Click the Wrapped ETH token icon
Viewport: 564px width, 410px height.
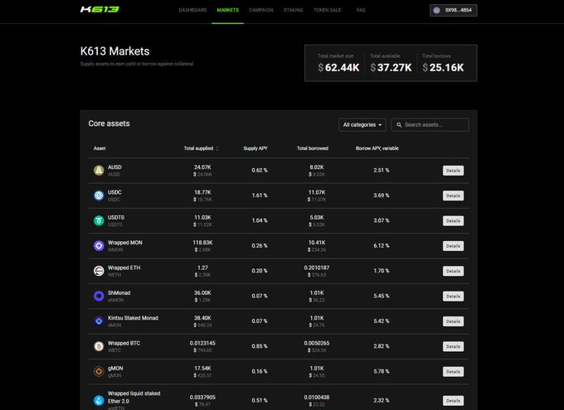(x=99, y=271)
